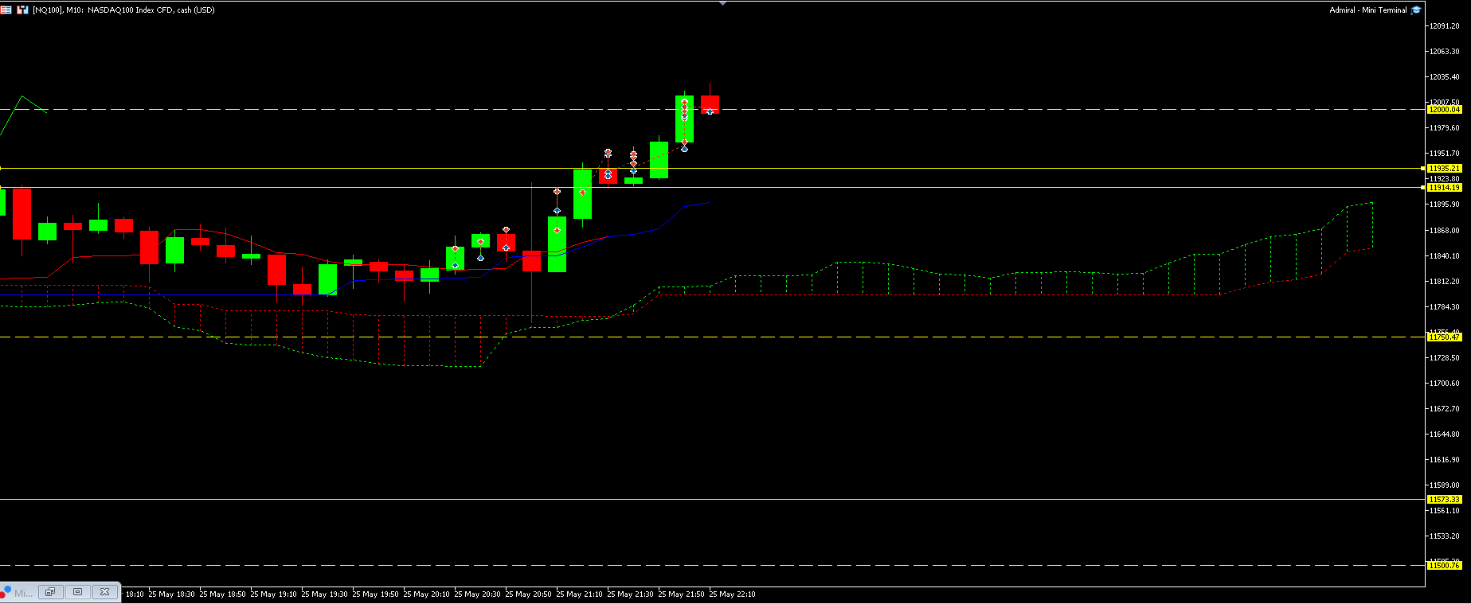Click the 25 May 19:50 time label
This screenshot has height=604, width=1471.
click(x=376, y=594)
